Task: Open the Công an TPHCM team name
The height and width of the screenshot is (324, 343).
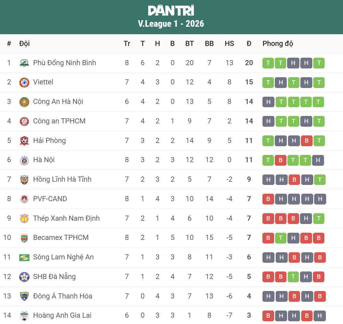Action: (x=59, y=121)
